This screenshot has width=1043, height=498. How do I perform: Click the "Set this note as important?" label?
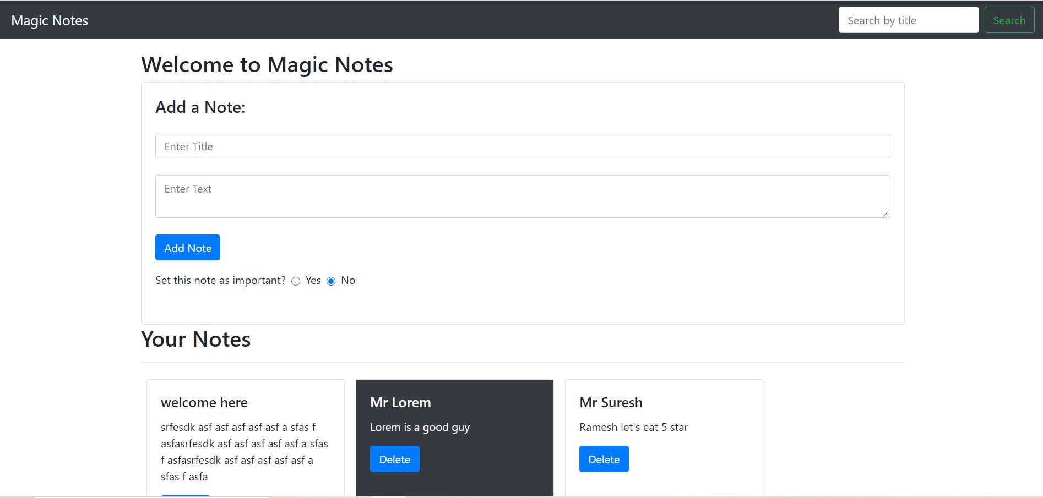pos(220,280)
